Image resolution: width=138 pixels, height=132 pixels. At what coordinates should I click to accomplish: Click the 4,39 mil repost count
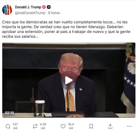coord(43,126)
